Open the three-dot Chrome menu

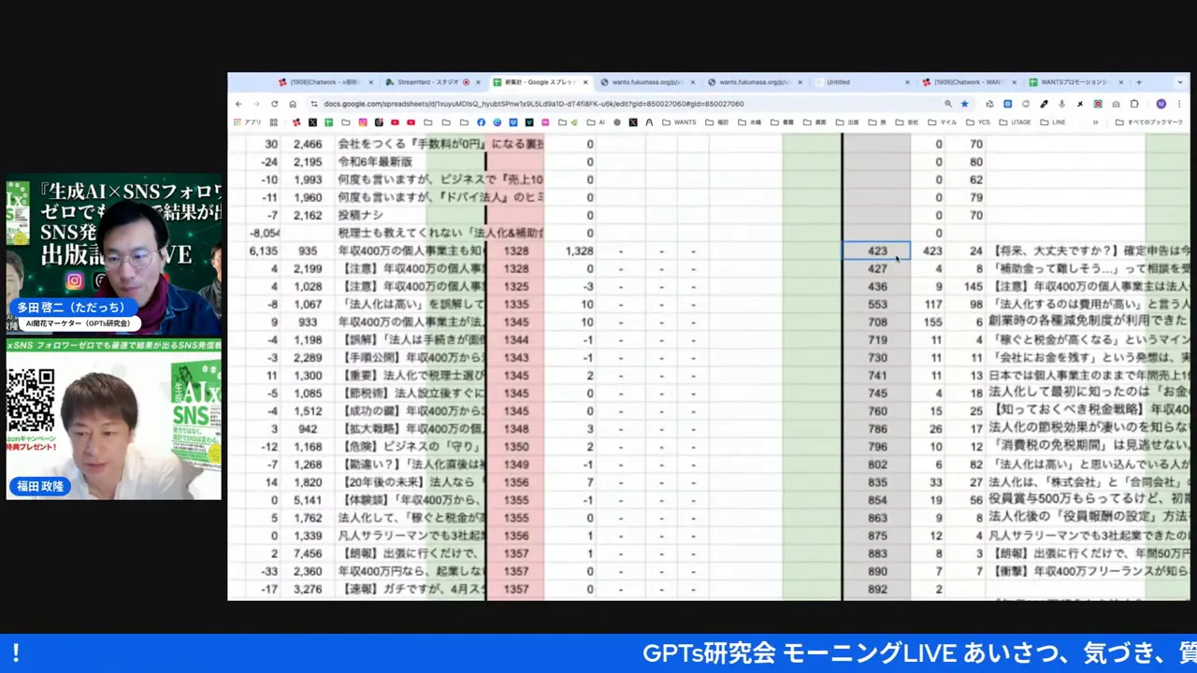pos(1179,104)
